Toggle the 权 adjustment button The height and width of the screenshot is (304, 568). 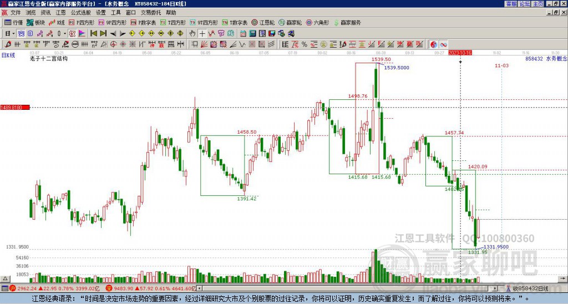(72, 33)
